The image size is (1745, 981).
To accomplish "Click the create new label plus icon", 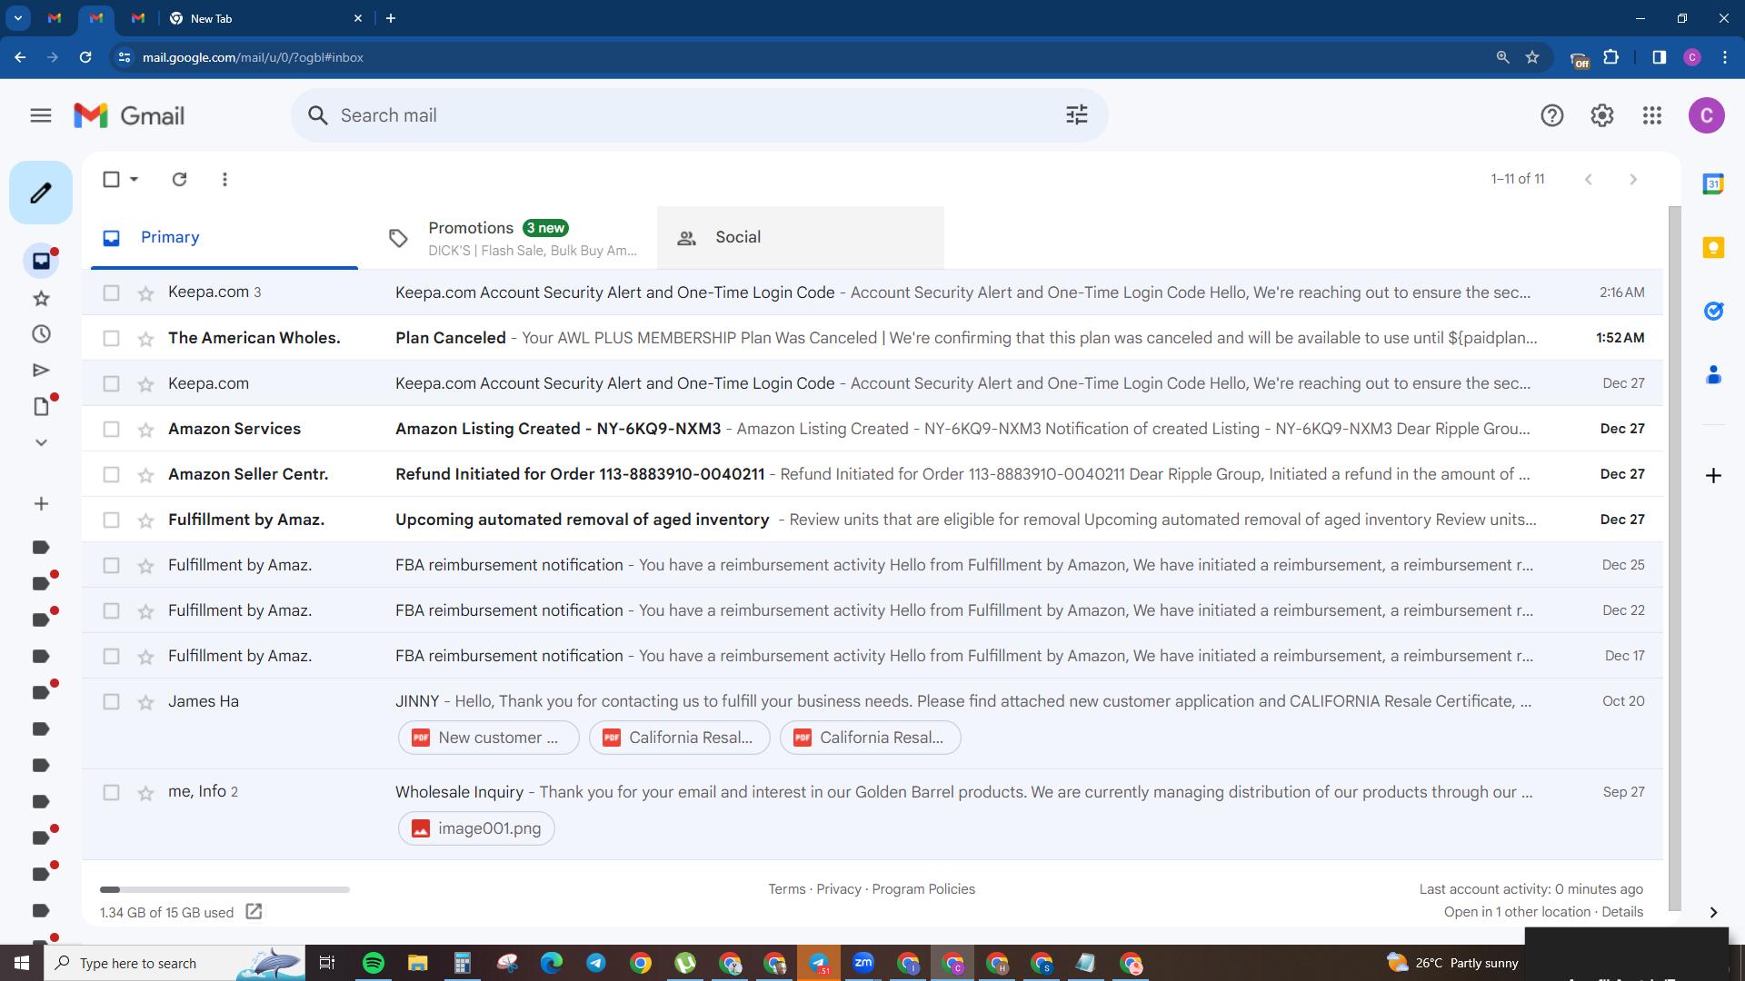I will [41, 504].
